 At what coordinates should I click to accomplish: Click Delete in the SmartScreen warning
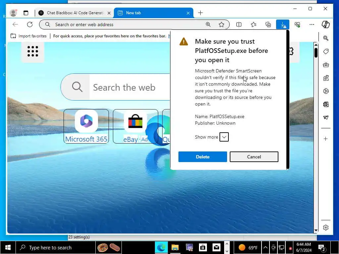coord(203,157)
